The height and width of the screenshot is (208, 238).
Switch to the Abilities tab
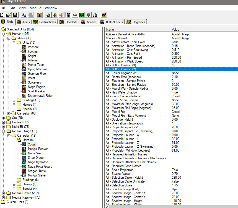89,22
